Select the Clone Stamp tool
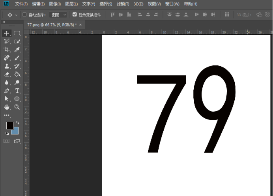Viewport: 273px width, 196px height. point(7,66)
